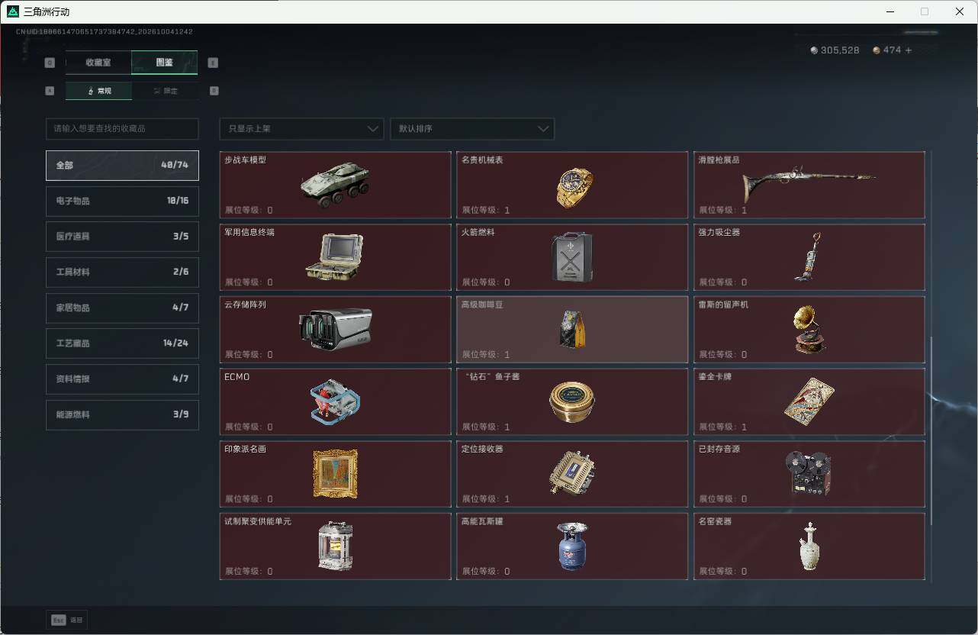This screenshot has height=635, width=978.
Task: Select the 高级咖啡豆 coffee bag icon
Action: click(572, 330)
